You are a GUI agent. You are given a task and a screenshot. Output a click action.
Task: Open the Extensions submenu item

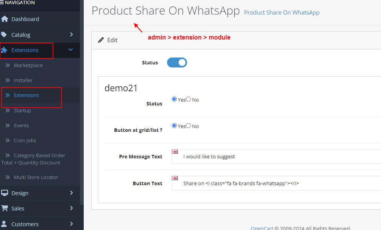[x=40, y=95]
